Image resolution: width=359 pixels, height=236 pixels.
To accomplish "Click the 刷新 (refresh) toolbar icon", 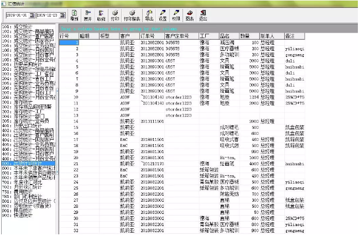I will [x=75, y=15].
